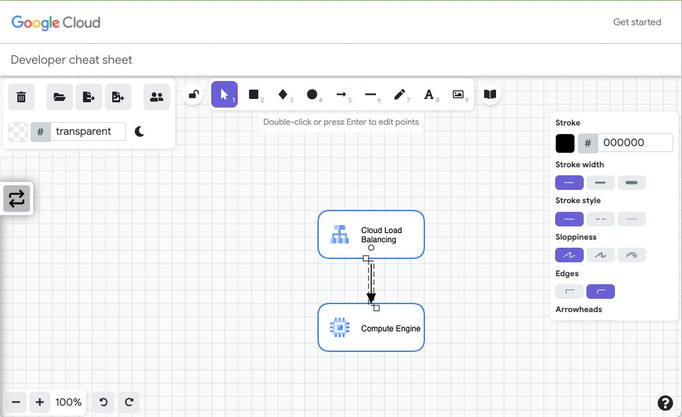The image size is (682, 417).
Task: Select dotted stroke style
Action: click(x=632, y=219)
